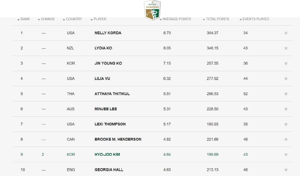
Task: Sort by Average Points header
Action: point(175,19)
